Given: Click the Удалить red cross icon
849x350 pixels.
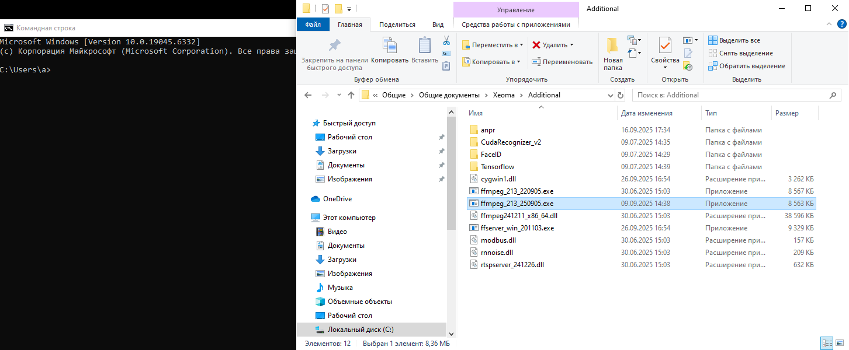Looking at the screenshot, I should 537,44.
